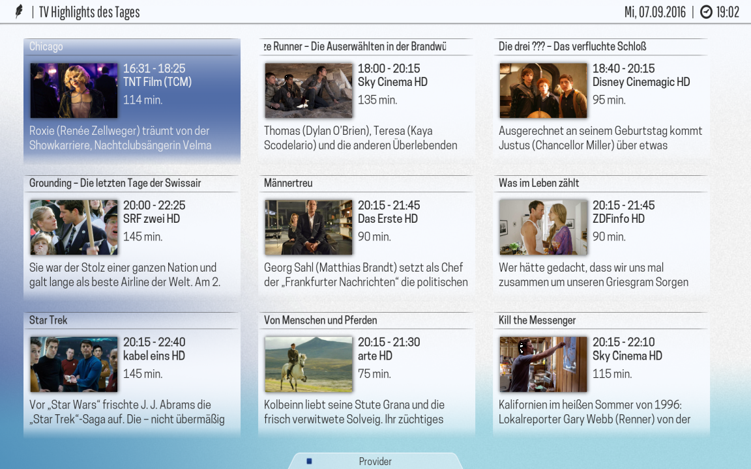
Task: Click the Disney Cinemagic HD channel
Action: (641, 82)
